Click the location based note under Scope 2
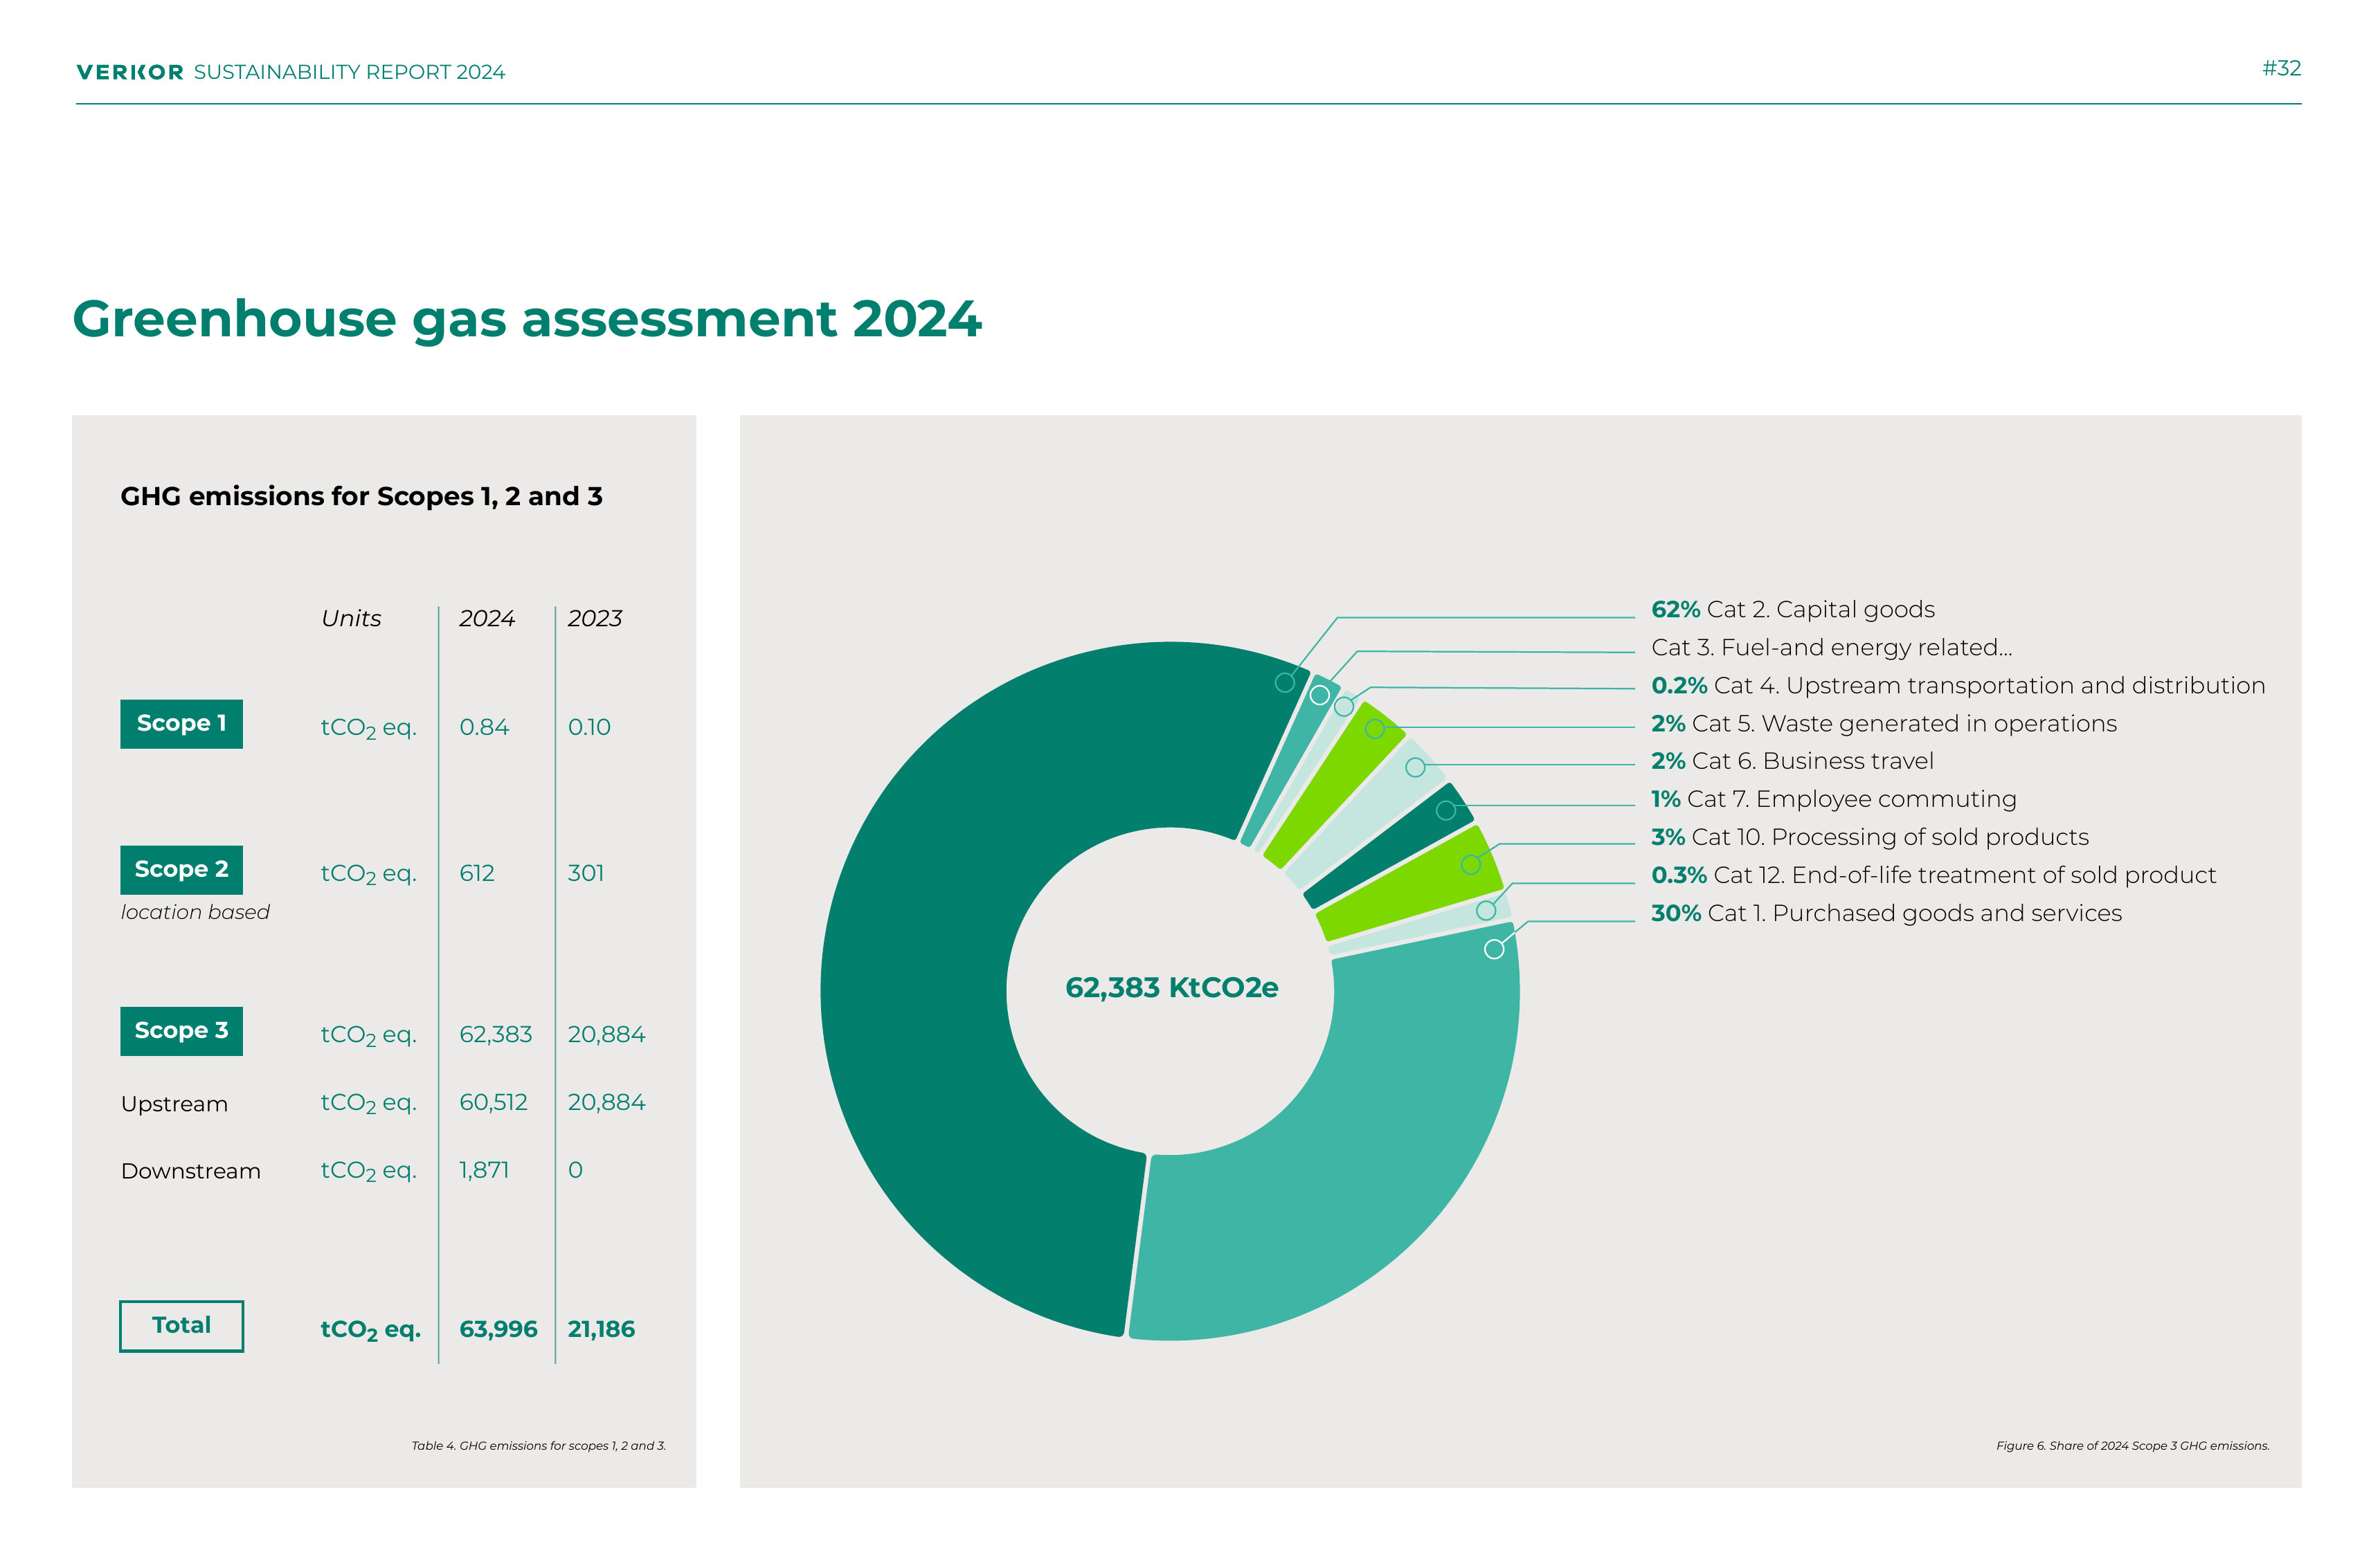 [195, 913]
